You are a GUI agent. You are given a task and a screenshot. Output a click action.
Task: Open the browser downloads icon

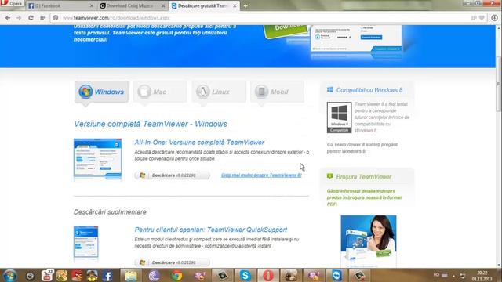[495, 18]
